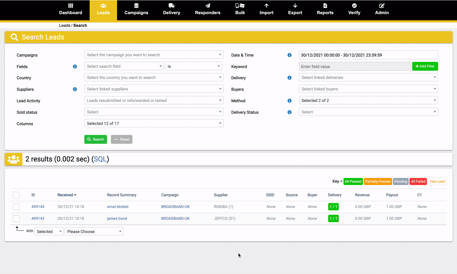This screenshot has height=274, width=457.
Task: Click the Reset button
Action: tap(121, 139)
